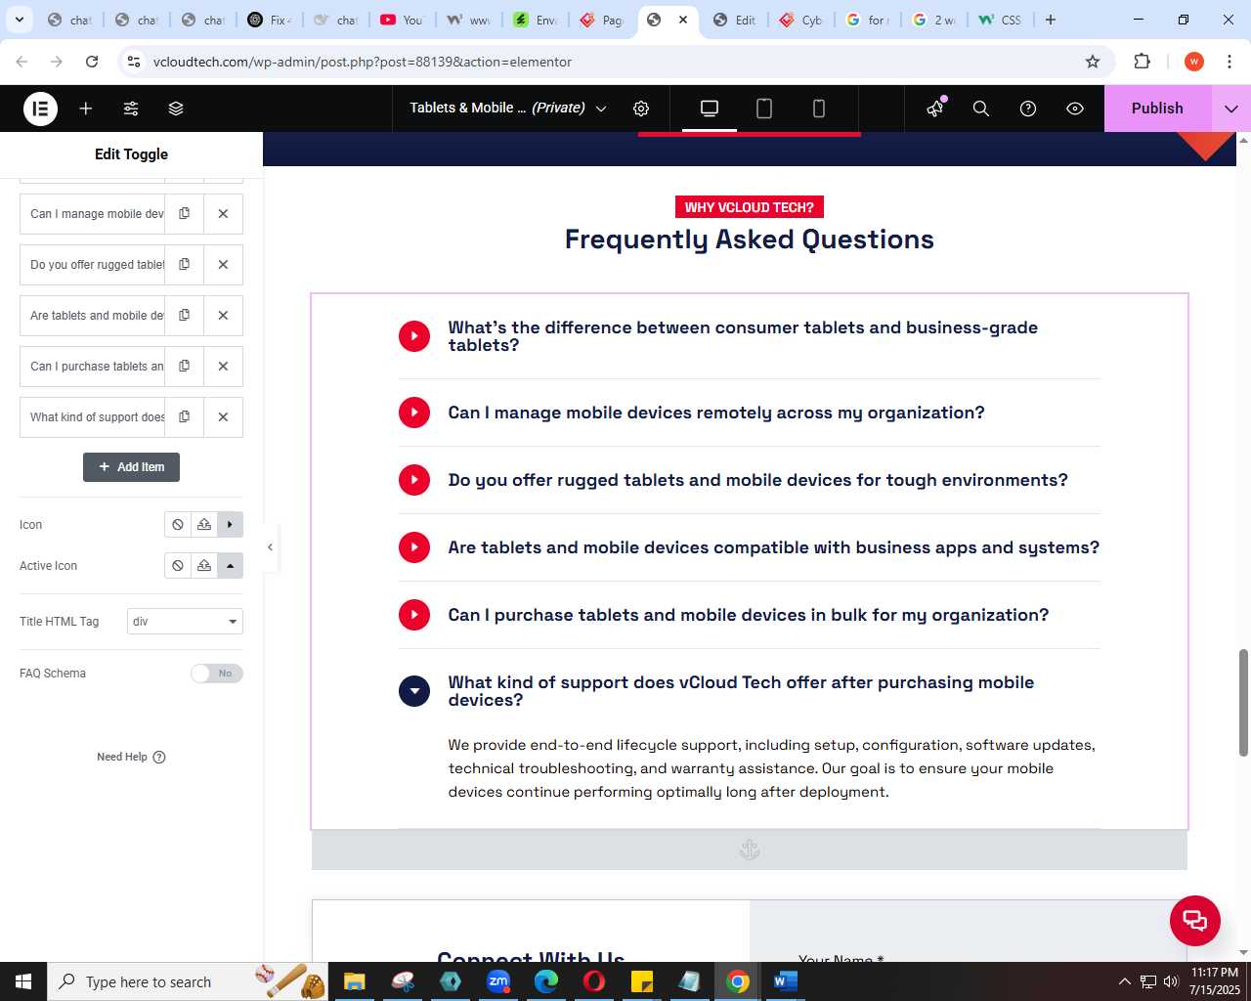Edit 'Do you offer rugged tablet' item
1251x1001 pixels.
point(93,264)
